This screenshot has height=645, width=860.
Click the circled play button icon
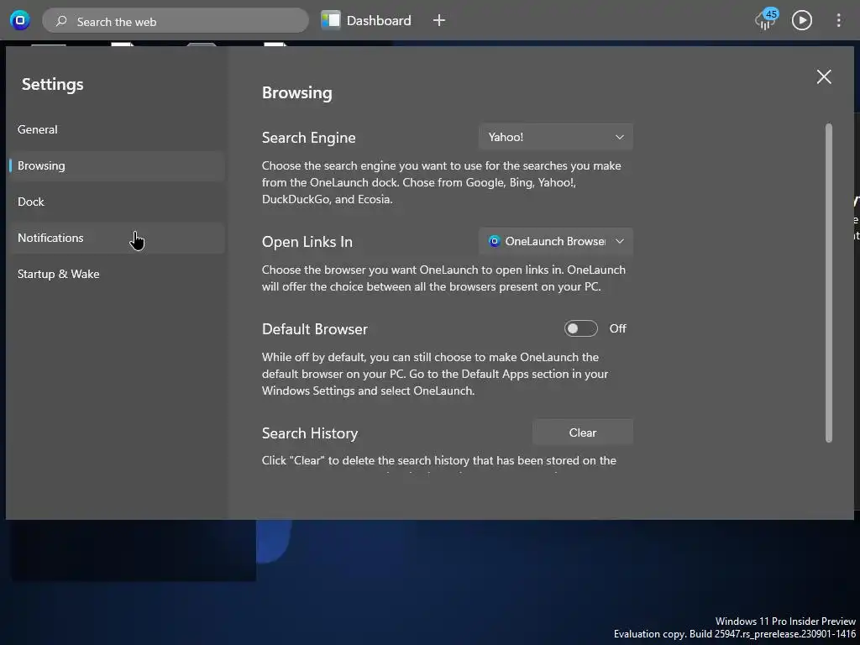coord(802,21)
